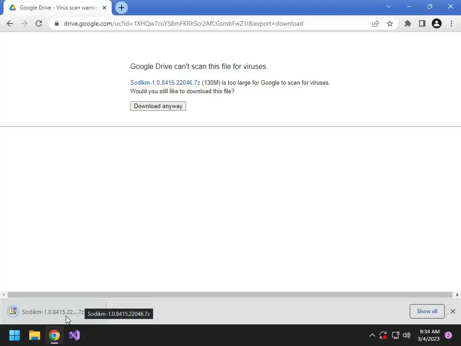
Task: Open Chrome's three-dot menu
Action: tap(451, 23)
